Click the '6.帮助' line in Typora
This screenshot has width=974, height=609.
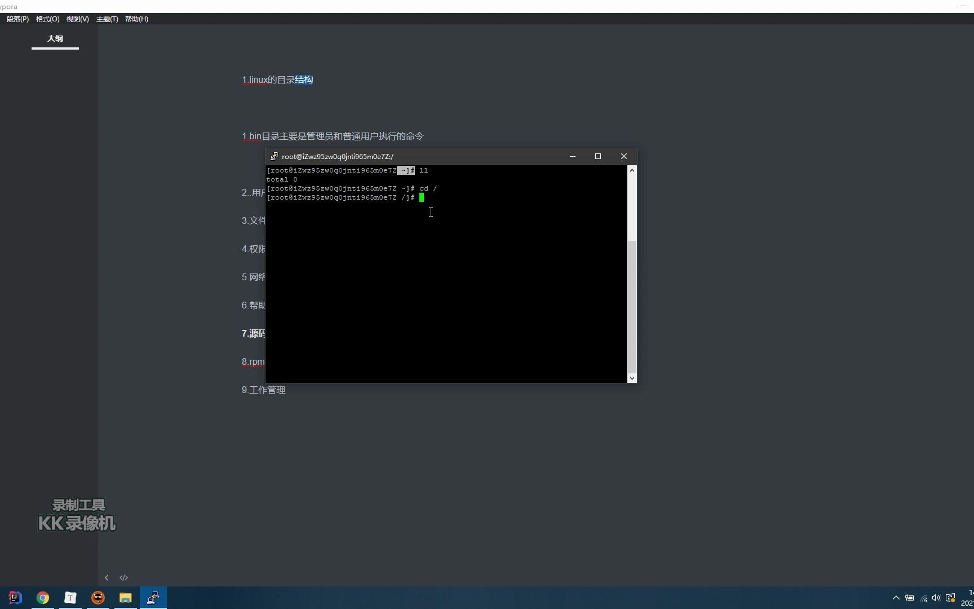253,306
